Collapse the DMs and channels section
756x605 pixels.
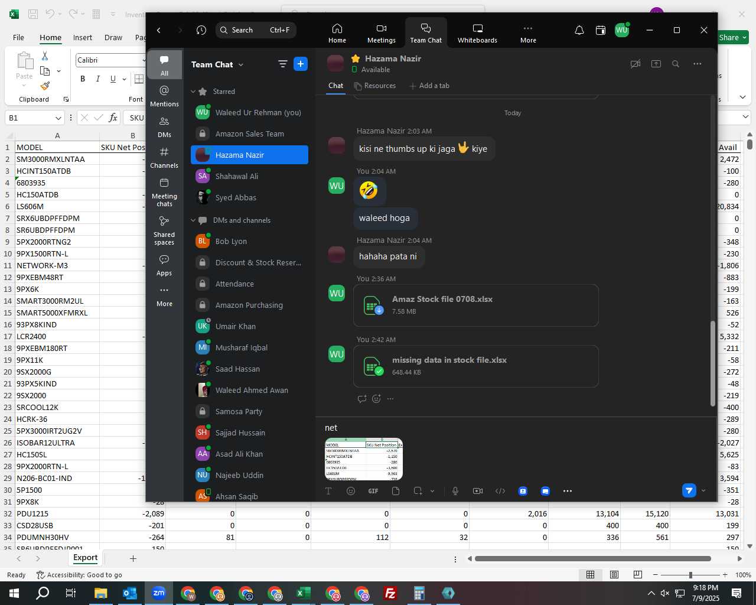193,220
